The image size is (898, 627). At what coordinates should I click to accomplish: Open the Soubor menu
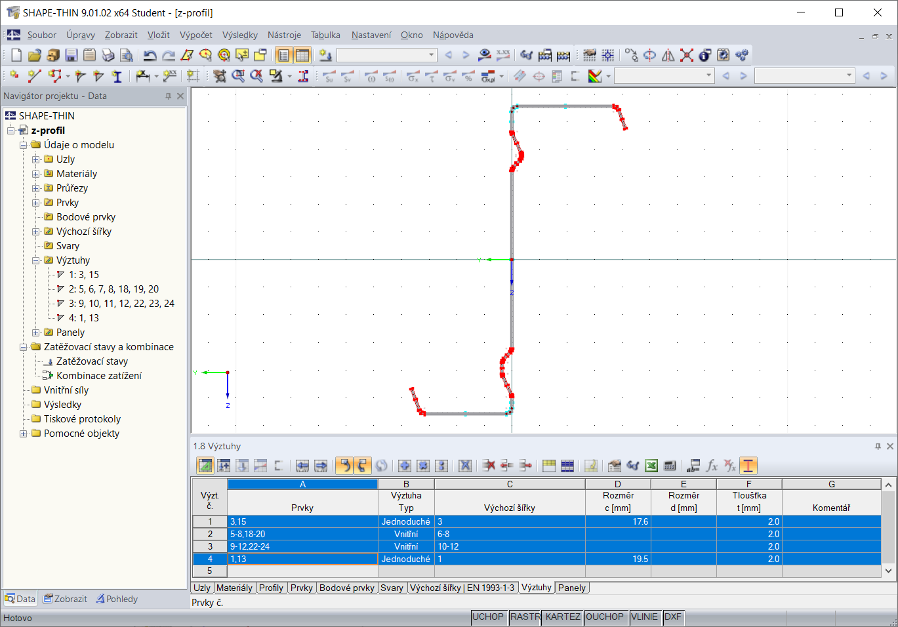pos(41,35)
